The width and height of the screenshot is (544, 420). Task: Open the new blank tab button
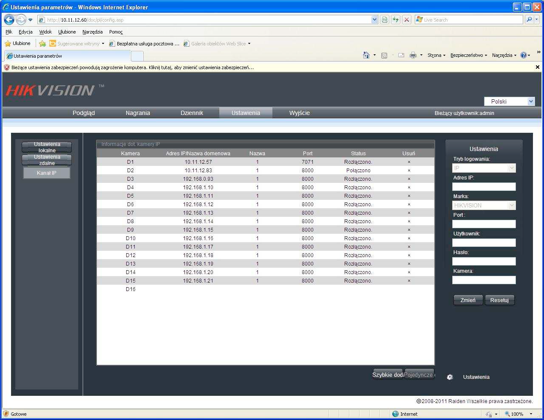point(137,56)
